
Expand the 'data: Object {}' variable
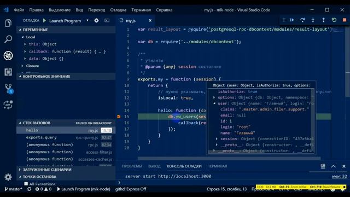[x=25, y=59]
